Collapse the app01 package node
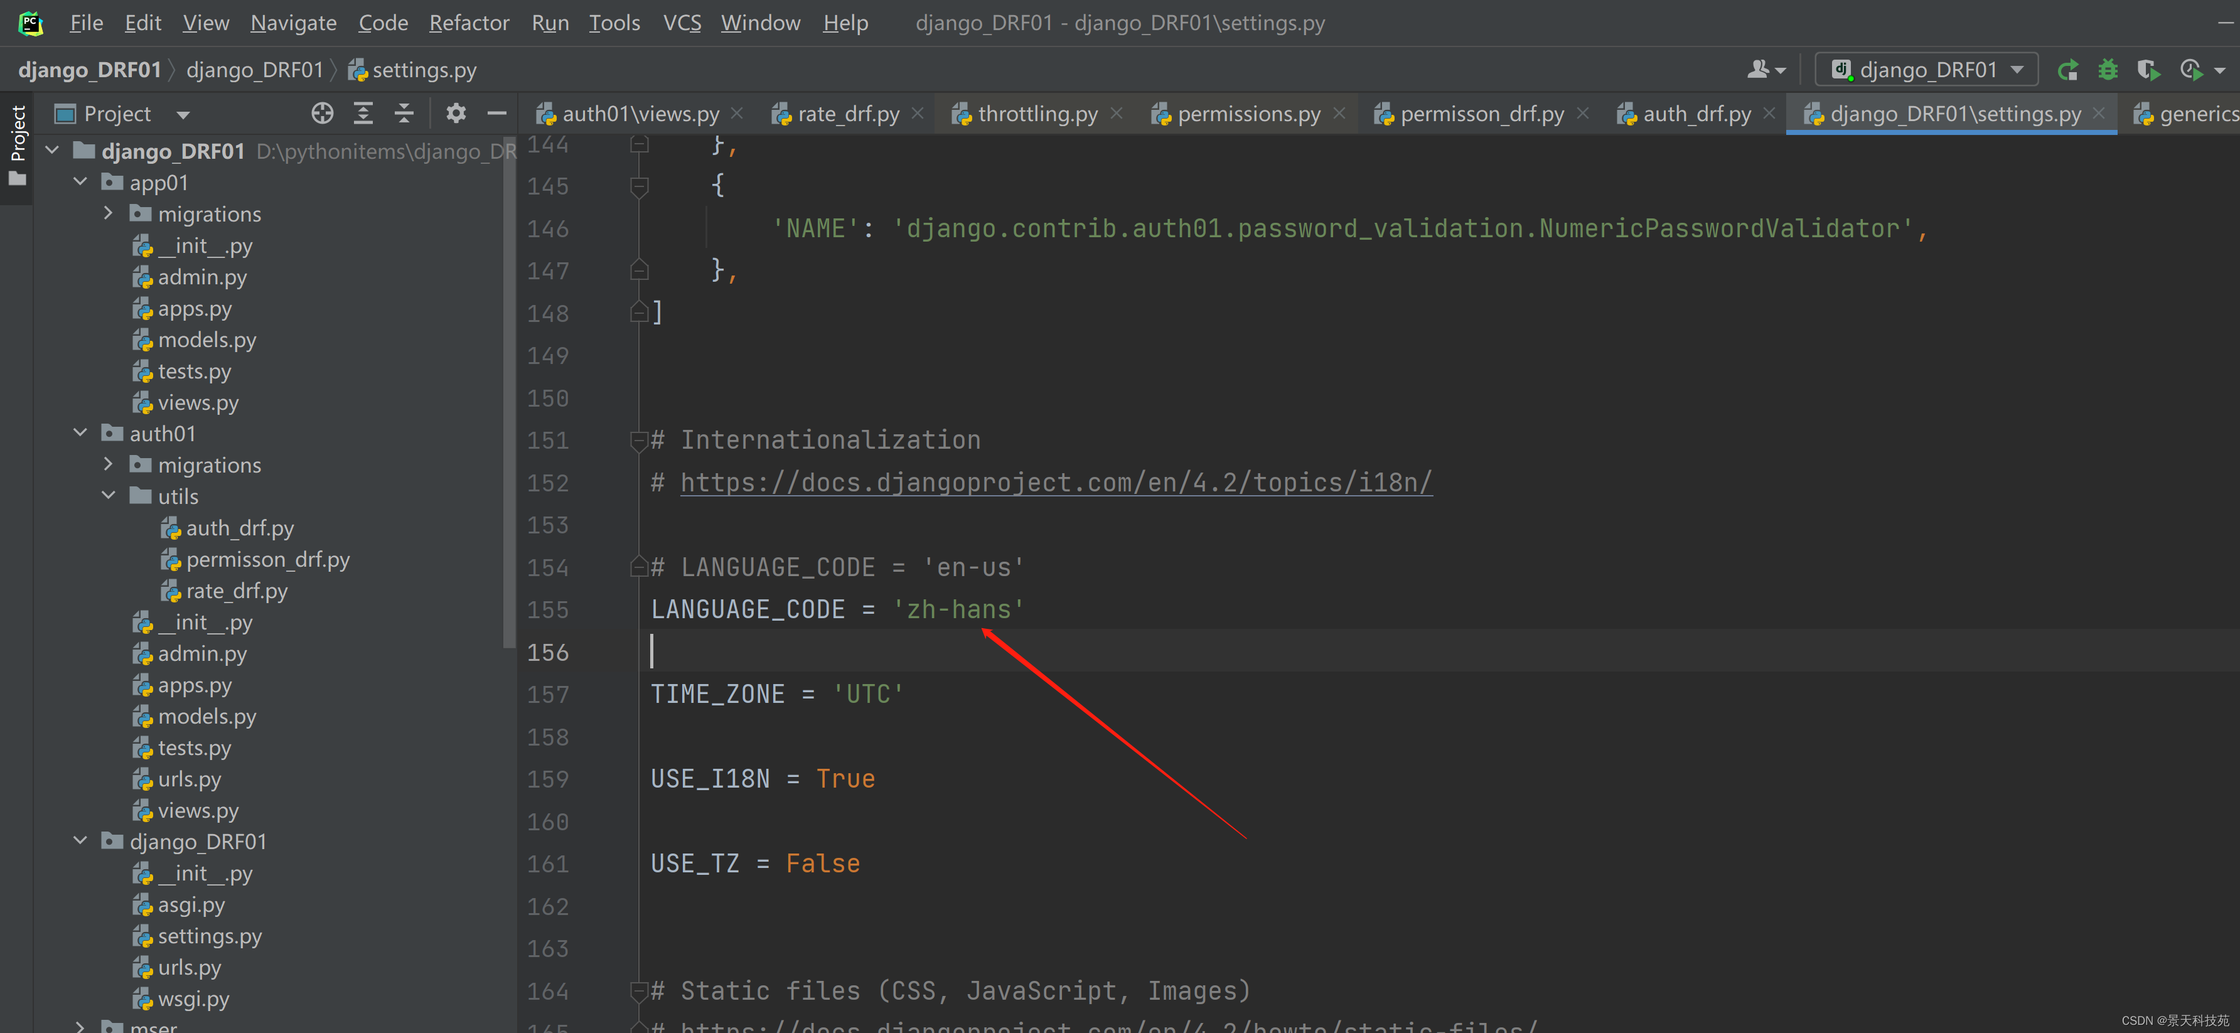The height and width of the screenshot is (1033, 2240). tap(80, 182)
